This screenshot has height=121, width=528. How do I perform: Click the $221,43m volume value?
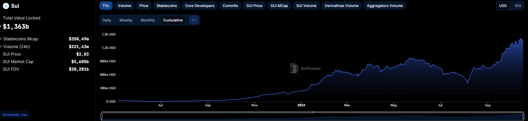(x=79, y=47)
